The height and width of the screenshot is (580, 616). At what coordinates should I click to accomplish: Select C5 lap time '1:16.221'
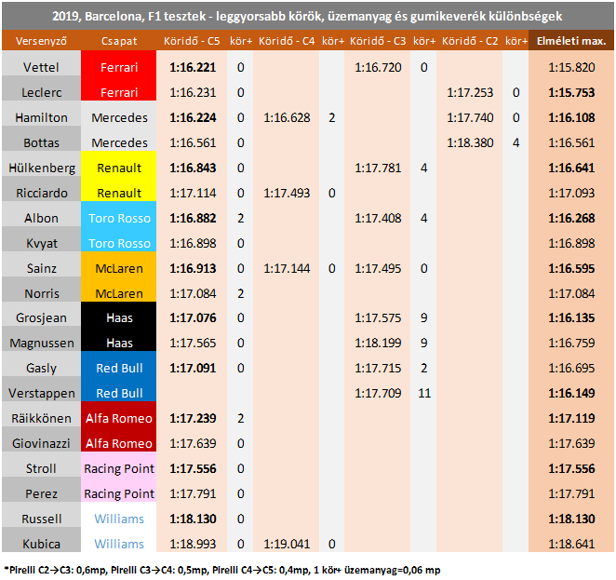pos(193,67)
